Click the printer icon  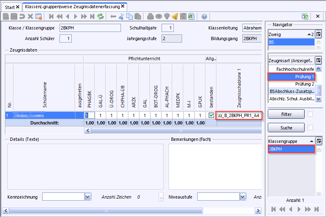point(150,16)
